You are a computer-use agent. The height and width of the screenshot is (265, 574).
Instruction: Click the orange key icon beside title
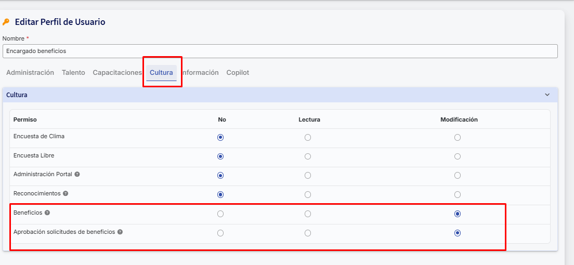click(6, 22)
